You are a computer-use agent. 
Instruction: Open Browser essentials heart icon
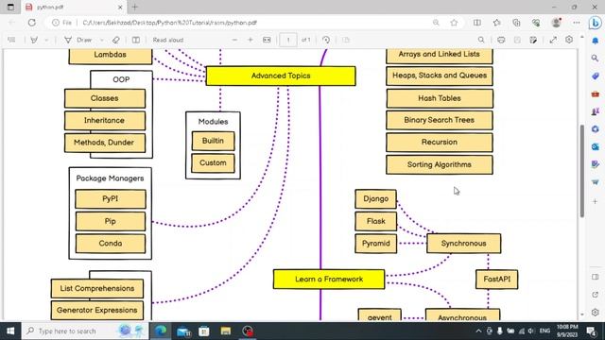536,23
